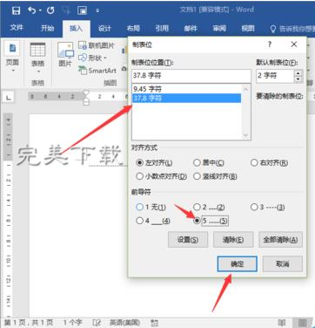Click the 页面 pages icon in the ribbon
The height and width of the screenshot is (328, 315).
click(12, 48)
